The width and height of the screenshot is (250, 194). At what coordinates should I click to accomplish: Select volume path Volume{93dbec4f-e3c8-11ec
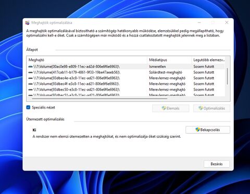tap(77, 84)
